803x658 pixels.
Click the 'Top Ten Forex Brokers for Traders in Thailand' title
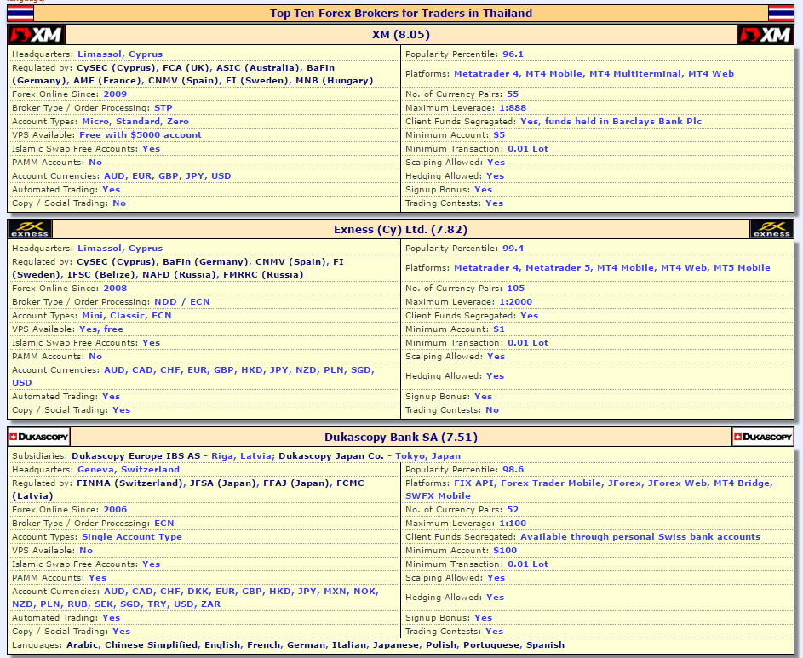point(401,14)
